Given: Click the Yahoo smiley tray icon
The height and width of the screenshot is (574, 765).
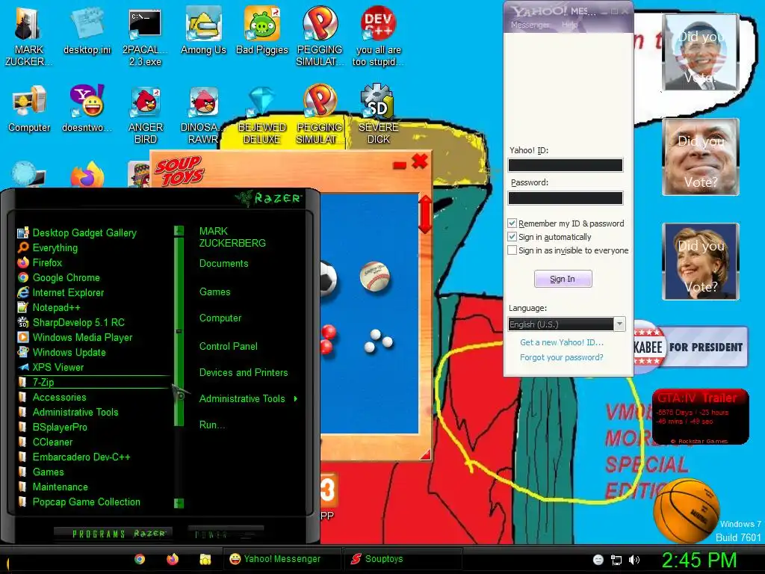Looking at the screenshot, I should [x=598, y=560].
